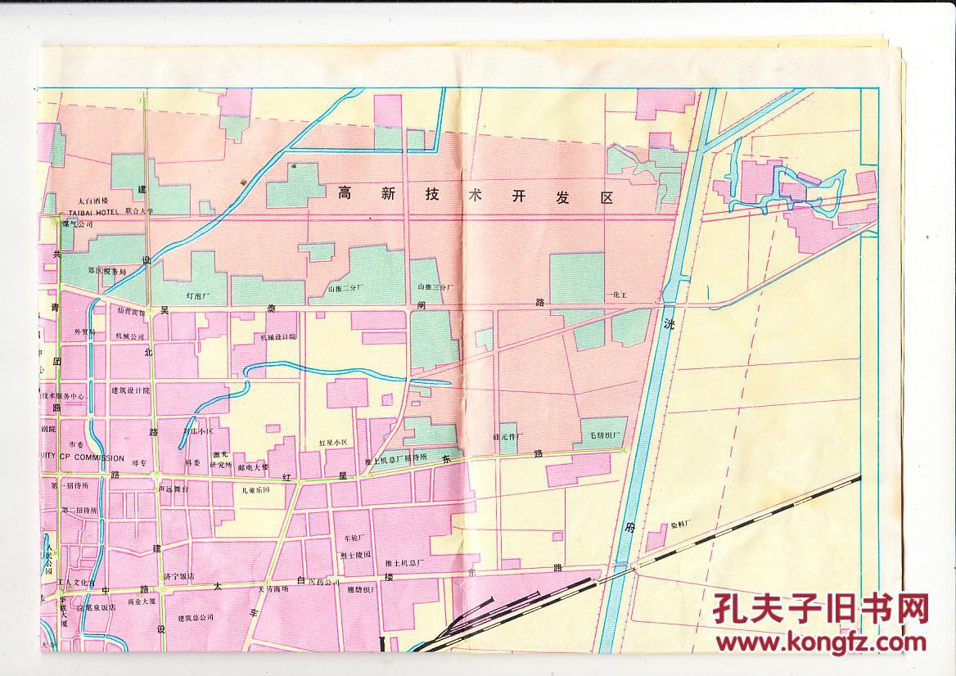Click the '推土机总厂' label below 烈士陵园
This screenshot has height=676, width=956.
coord(404,562)
